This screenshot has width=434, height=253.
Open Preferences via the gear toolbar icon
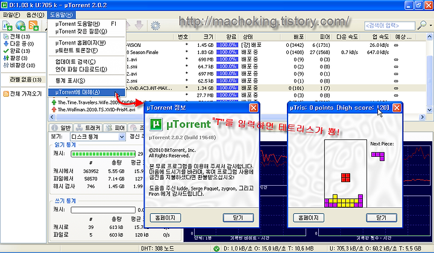(x=156, y=25)
